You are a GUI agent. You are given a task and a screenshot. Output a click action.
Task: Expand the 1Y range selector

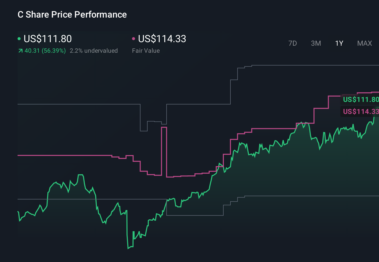pos(339,43)
